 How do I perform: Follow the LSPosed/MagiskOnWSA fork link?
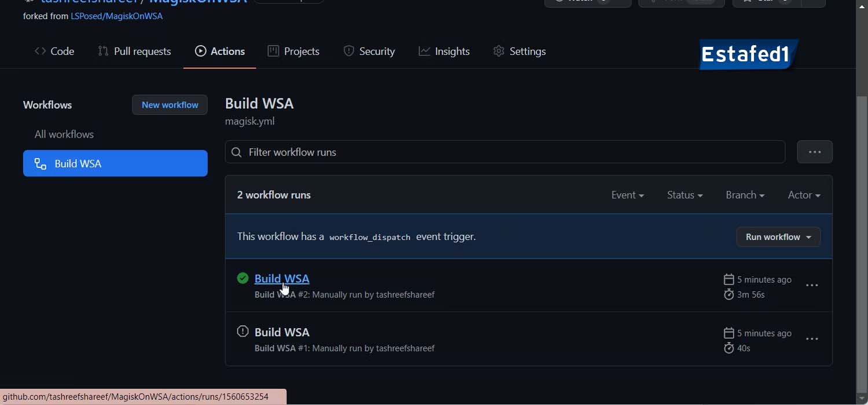click(x=116, y=16)
